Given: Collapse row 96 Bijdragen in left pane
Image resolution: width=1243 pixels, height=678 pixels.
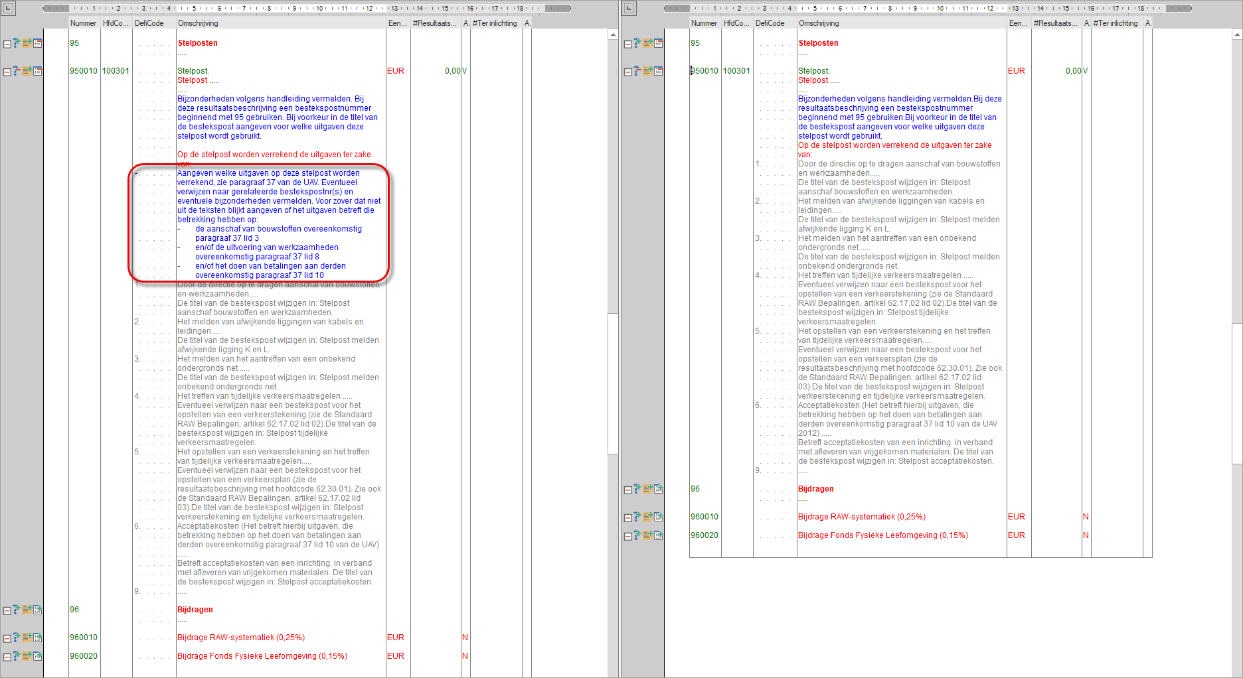Looking at the screenshot, I should tap(7, 611).
